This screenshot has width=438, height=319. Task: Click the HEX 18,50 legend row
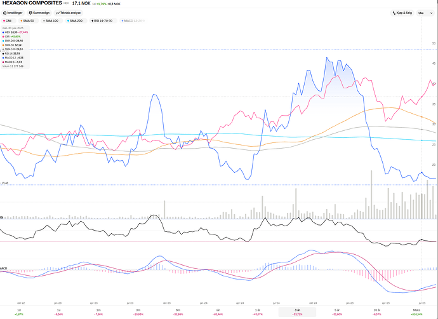pyautogui.click(x=15, y=32)
